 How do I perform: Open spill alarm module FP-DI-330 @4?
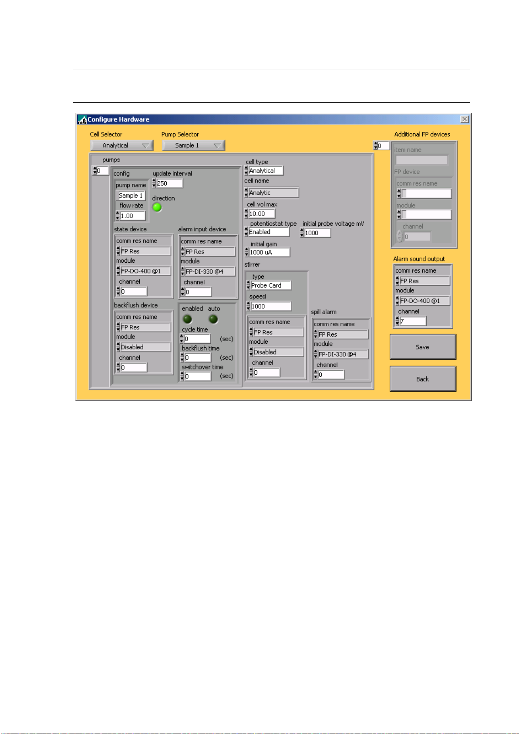click(343, 354)
